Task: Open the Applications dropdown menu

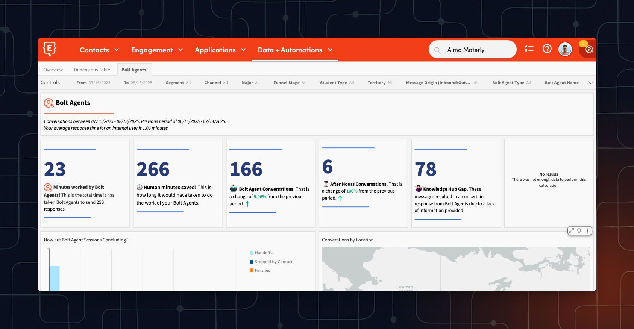Action: coord(220,50)
